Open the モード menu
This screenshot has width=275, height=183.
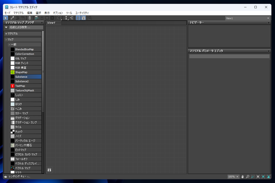click(8, 13)
